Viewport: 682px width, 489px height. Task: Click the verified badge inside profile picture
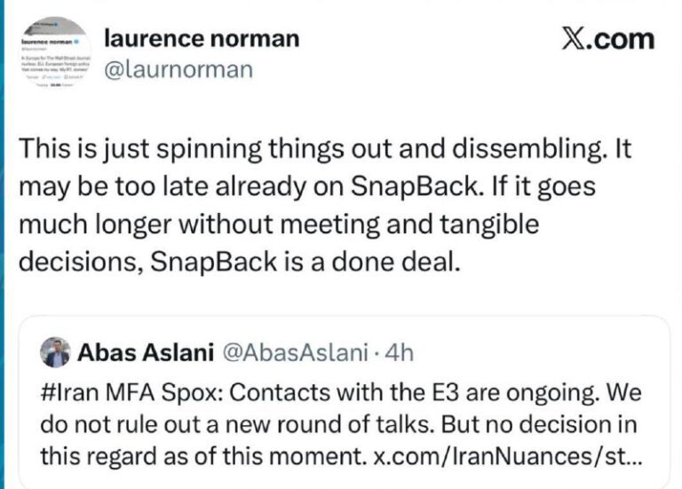(x=78, y=42)
